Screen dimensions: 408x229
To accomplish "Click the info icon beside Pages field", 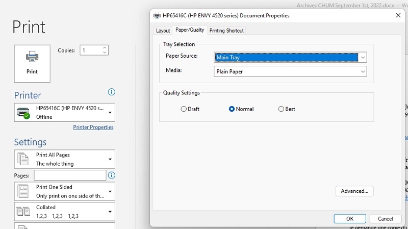I will point(112,175).
